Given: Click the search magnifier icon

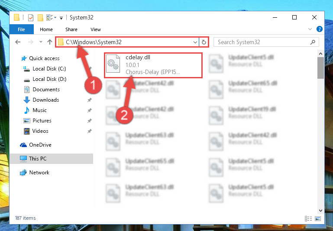Looking at the screenshot, I should (x=313, y=42).
